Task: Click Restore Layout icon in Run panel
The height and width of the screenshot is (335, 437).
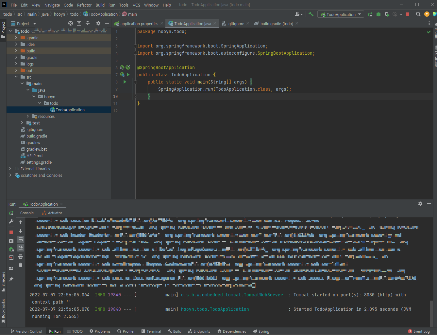Action: point(11,269)
